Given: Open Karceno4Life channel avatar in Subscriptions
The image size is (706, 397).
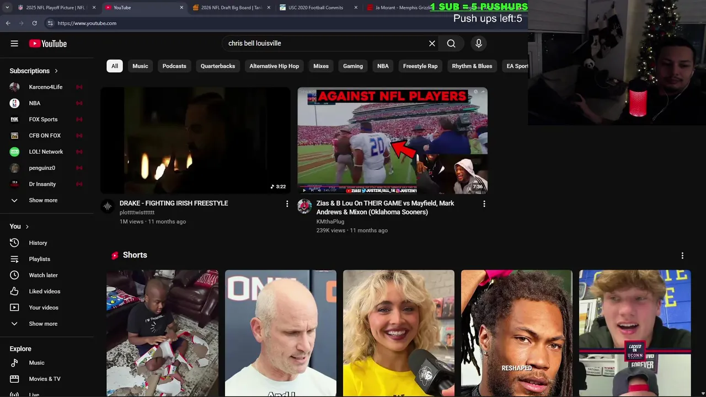Looking at the screenshot, I should 14,87.
